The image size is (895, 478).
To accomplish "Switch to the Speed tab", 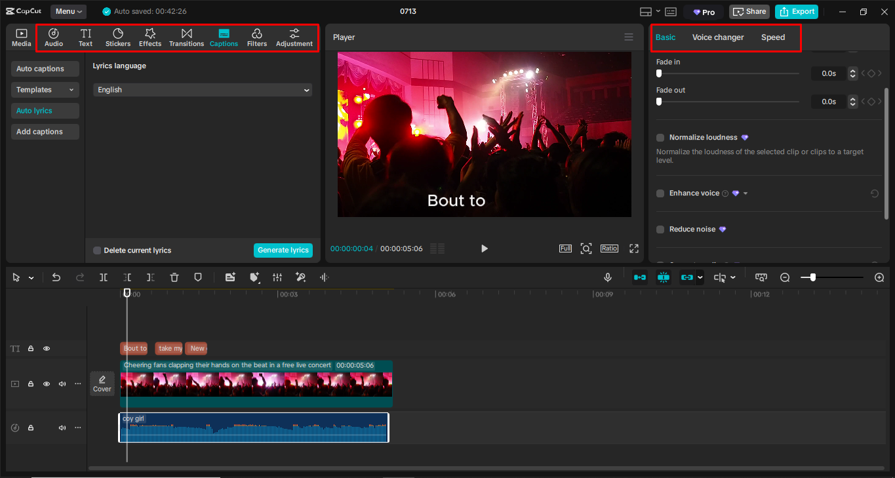I will pos(772,37).
